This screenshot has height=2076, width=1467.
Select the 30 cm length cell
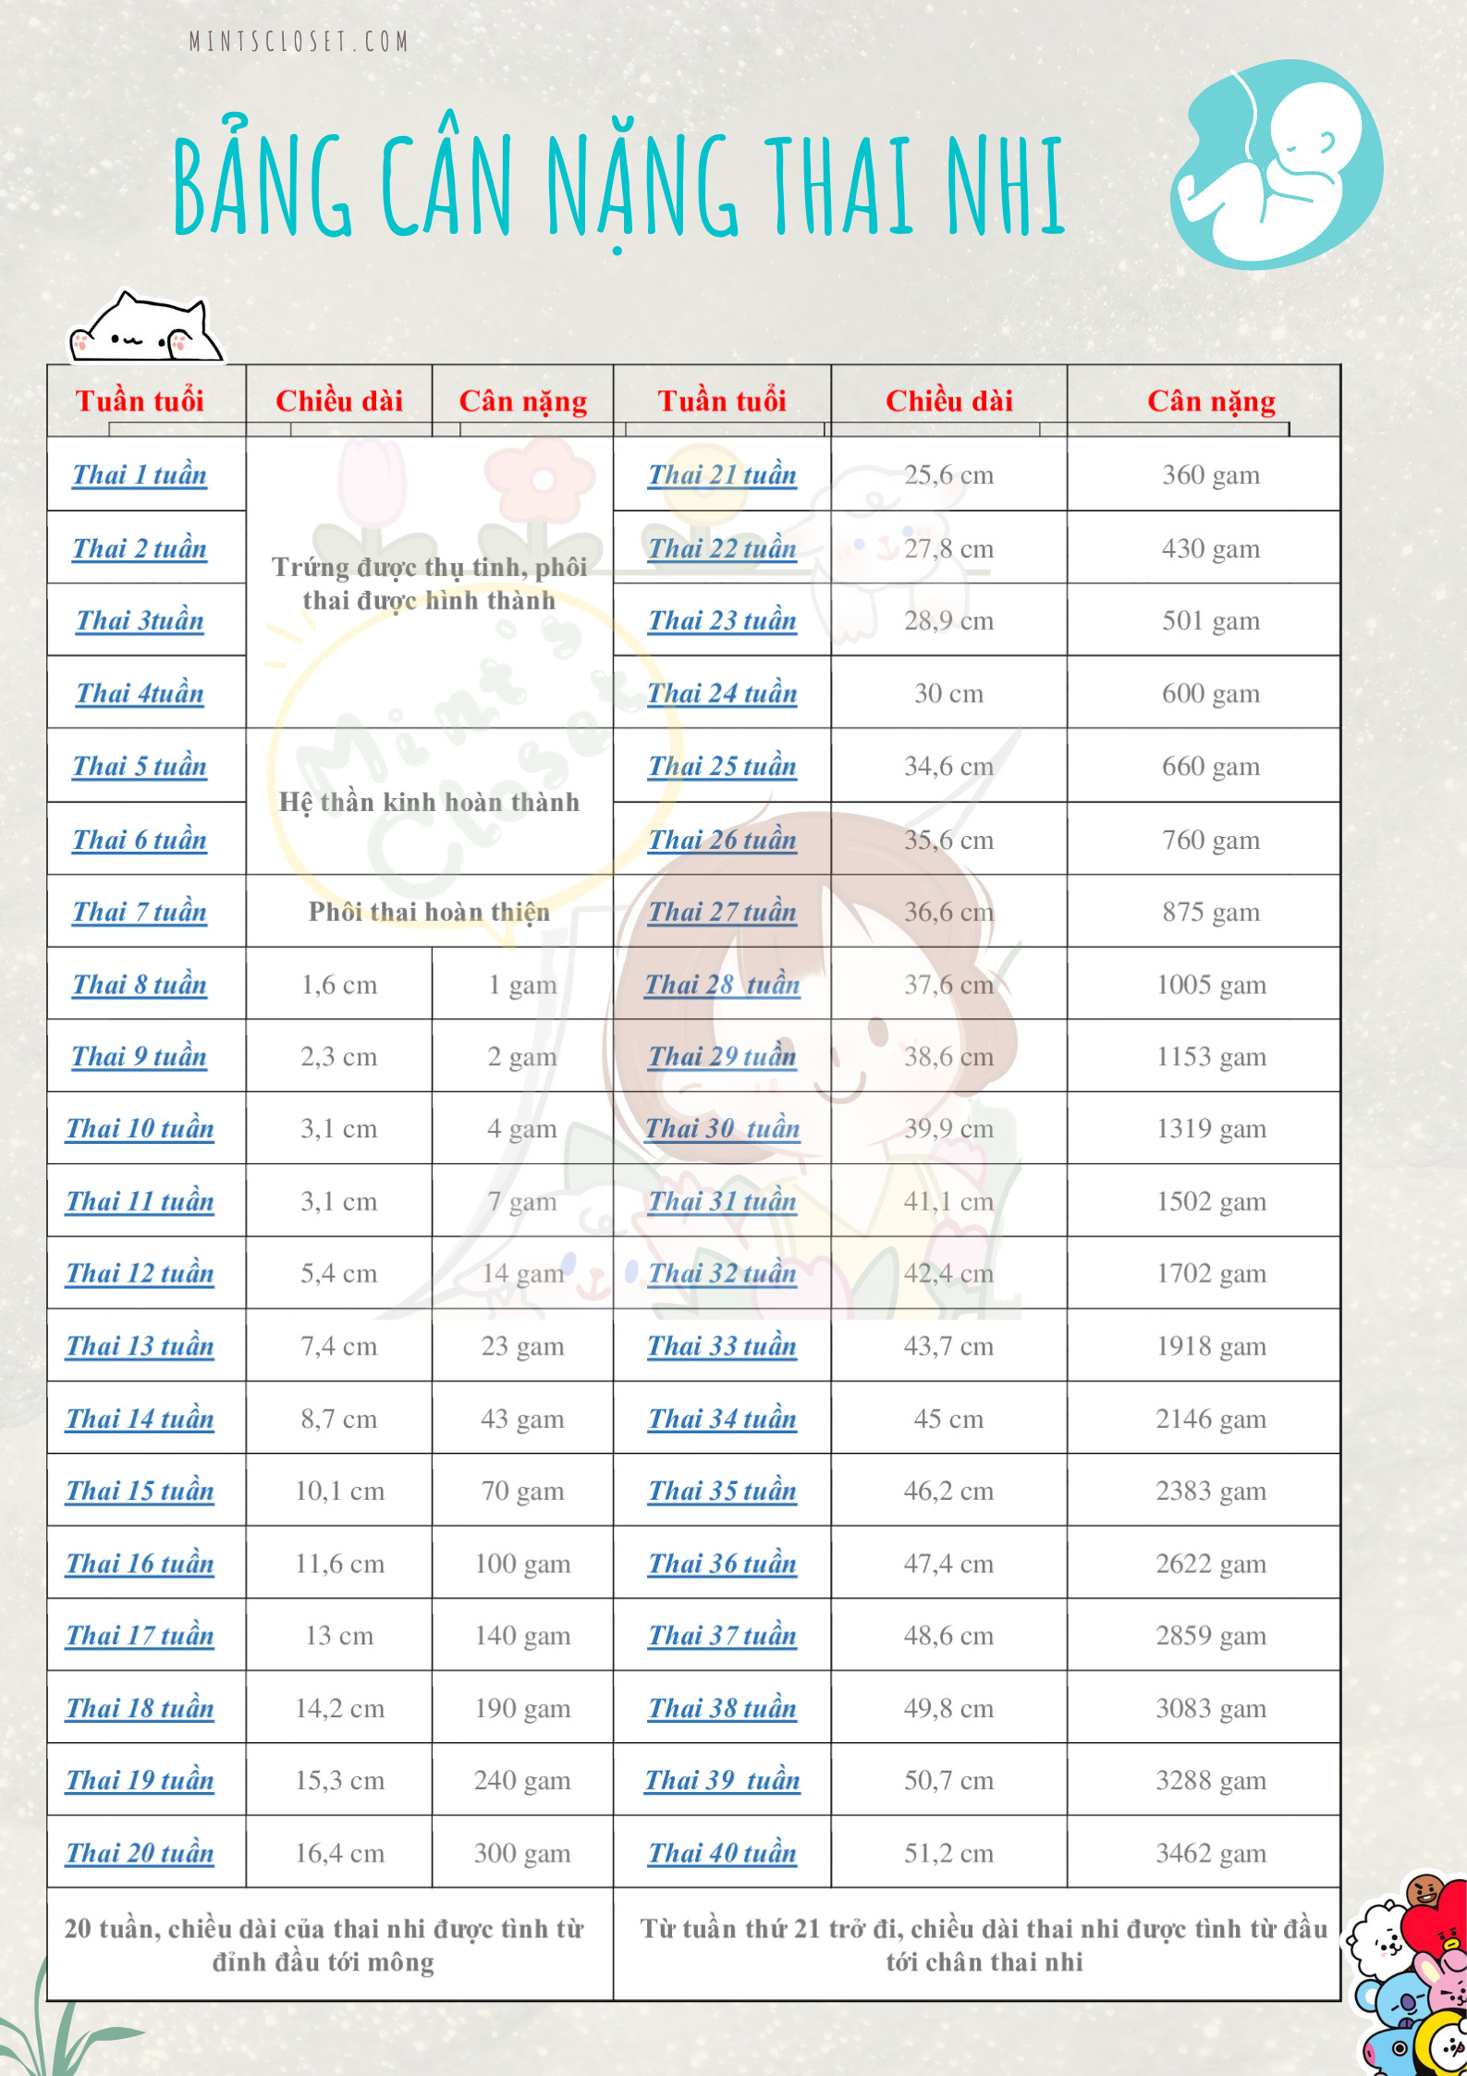949,693
